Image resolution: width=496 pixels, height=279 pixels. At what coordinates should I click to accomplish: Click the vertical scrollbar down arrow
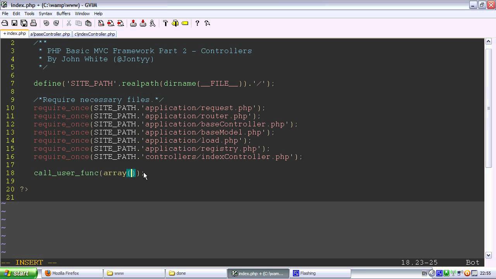489,255
